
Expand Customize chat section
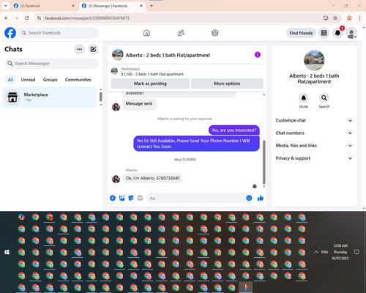click(x=314, y=120)
